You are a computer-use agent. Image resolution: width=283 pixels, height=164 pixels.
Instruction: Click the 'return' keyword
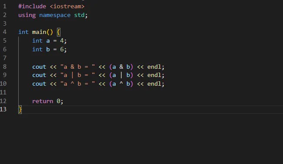click(x=43, y=101)
